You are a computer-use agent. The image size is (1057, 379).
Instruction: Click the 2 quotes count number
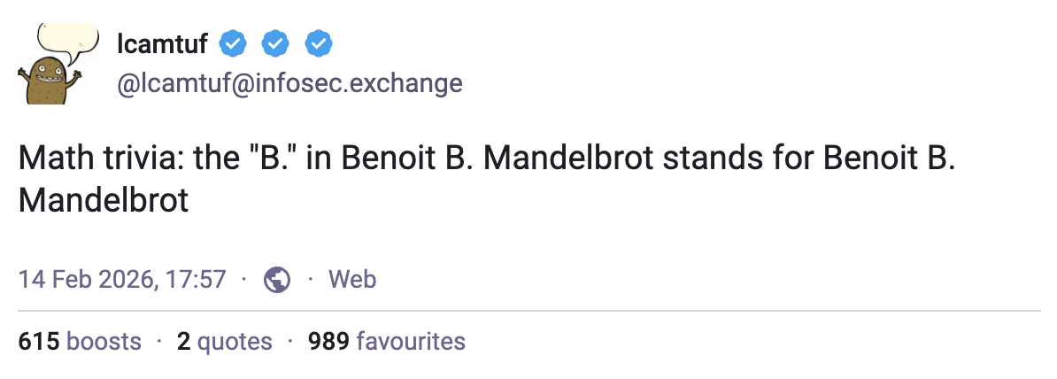(183, 341)
